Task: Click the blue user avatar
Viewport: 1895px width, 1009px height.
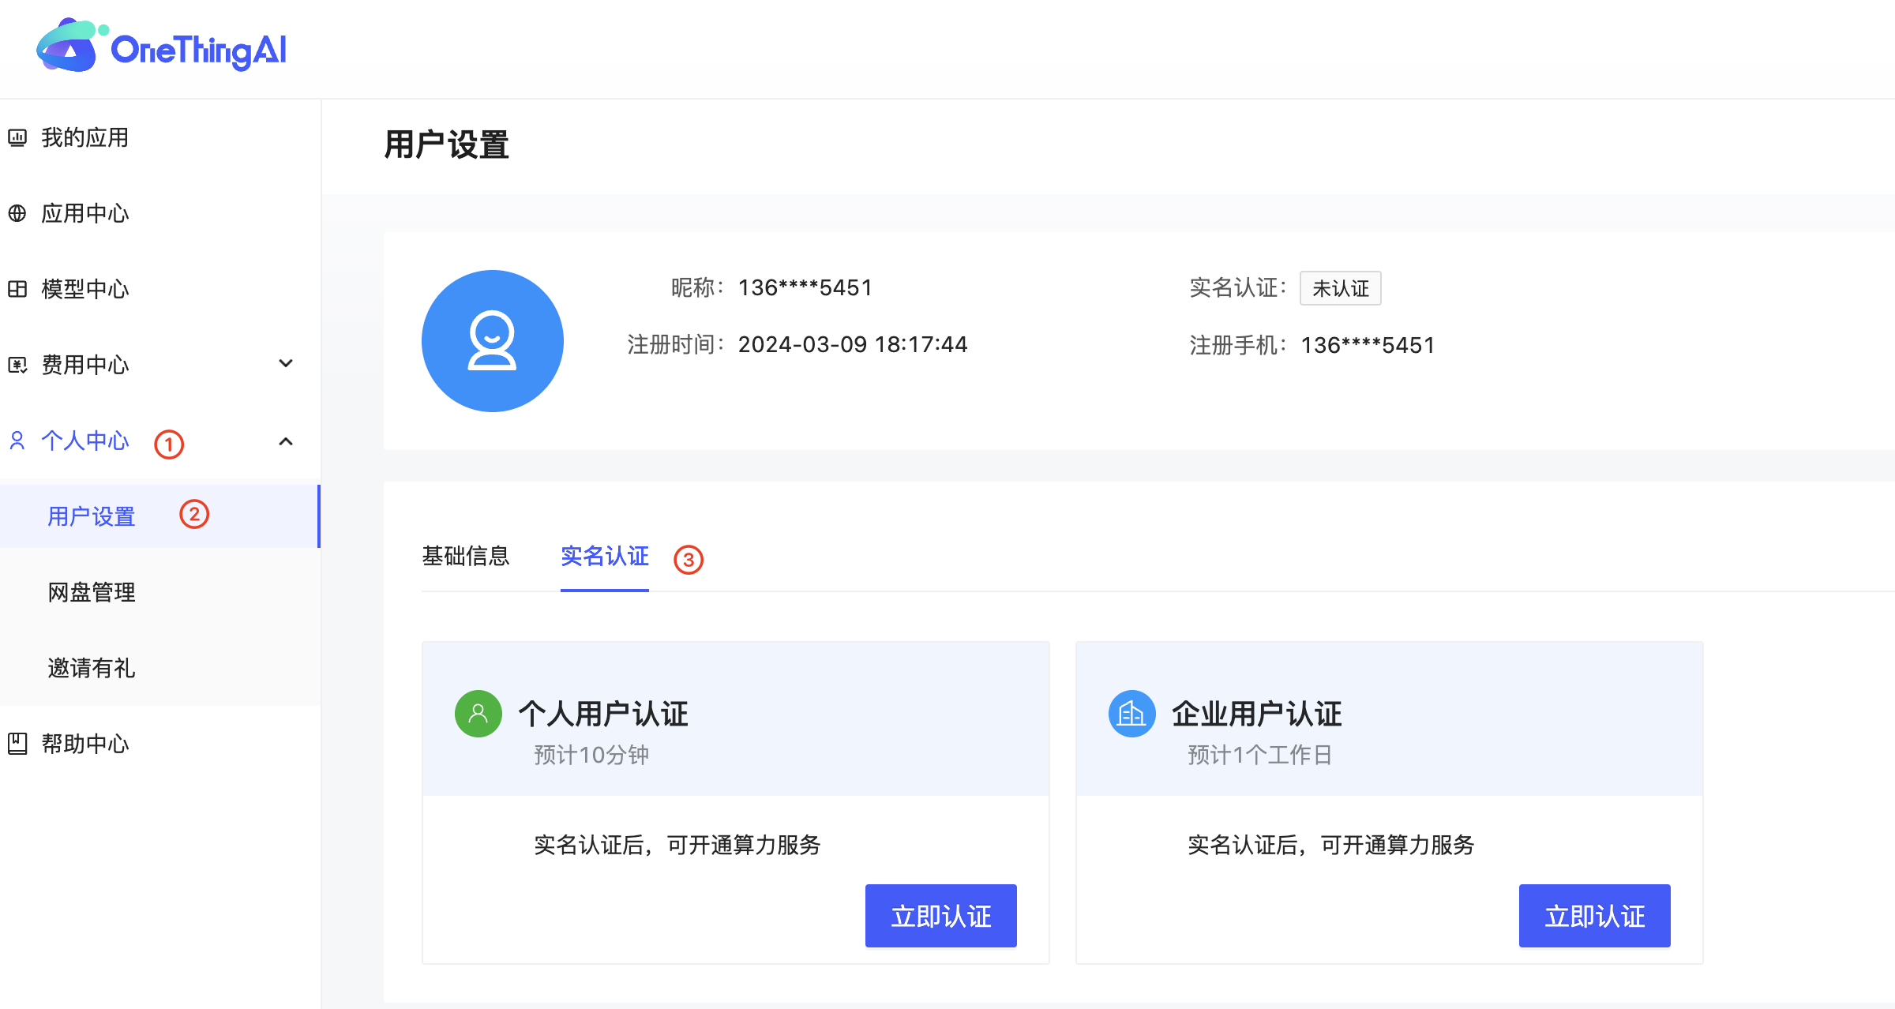Action: pos(492,341)
